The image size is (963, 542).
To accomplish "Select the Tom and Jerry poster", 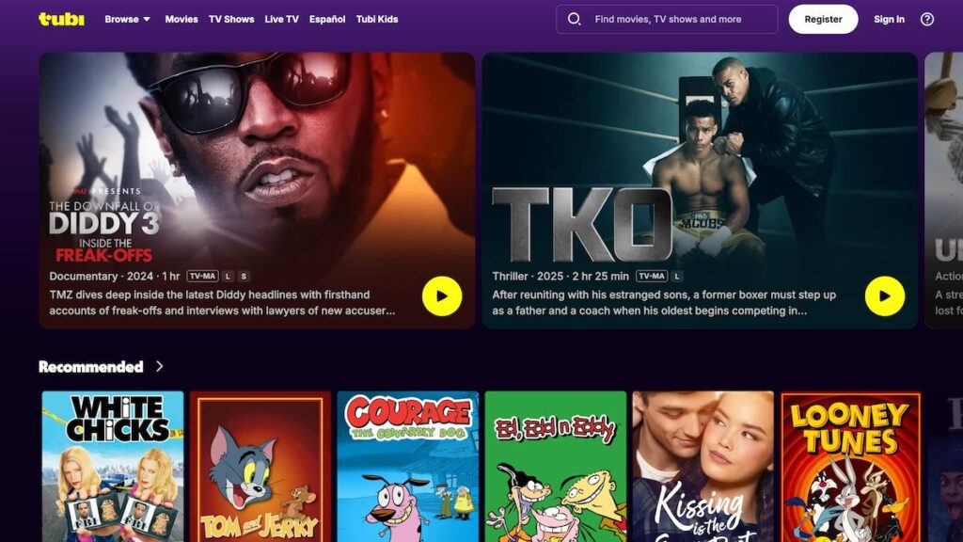I will point(260,467).
